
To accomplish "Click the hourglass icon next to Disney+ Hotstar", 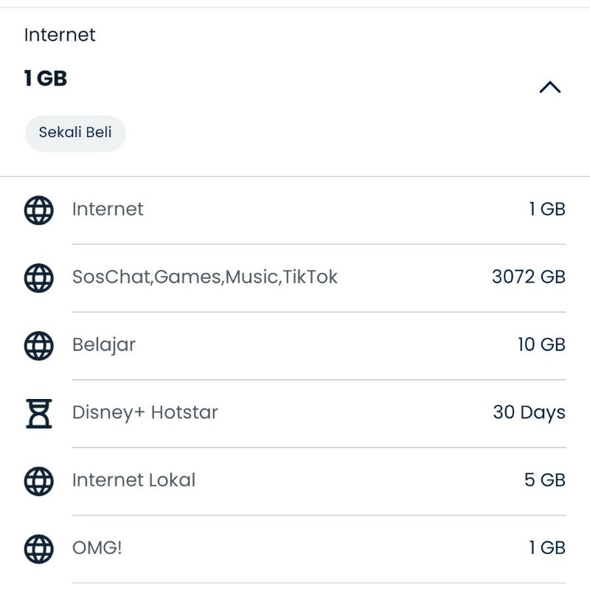I will point(38,413).
